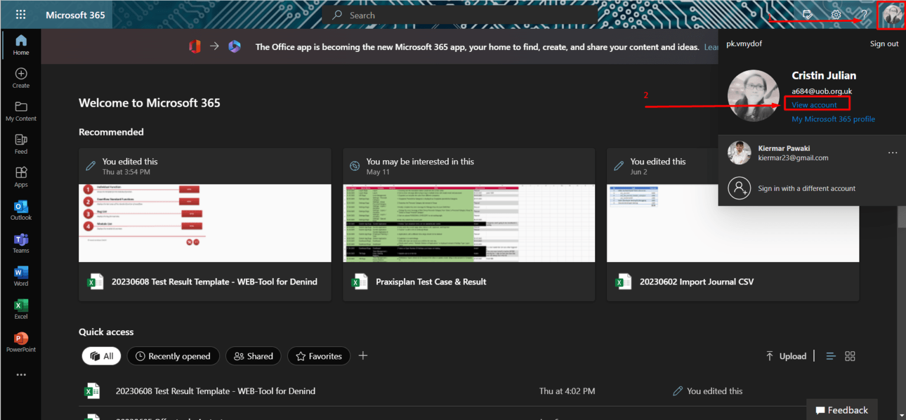The width and height of the screenshot is (906, 420).
Task: Click the Create plus icon
Action: tap(21, 78)
